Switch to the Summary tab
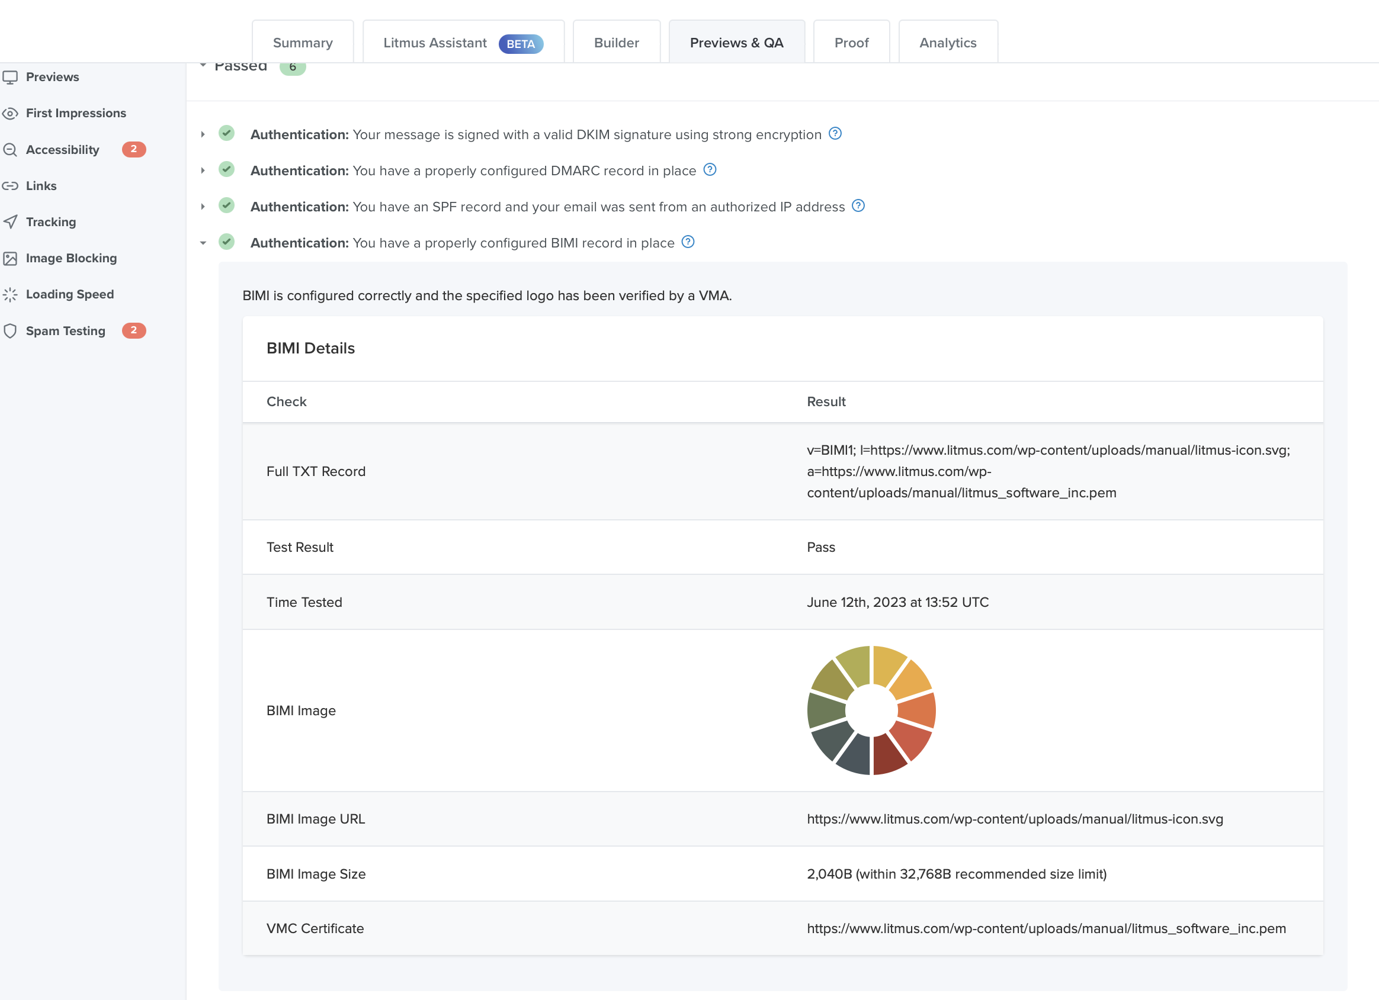Image resolution: width=1379 pixels, height=1000 pixels. 302,43
